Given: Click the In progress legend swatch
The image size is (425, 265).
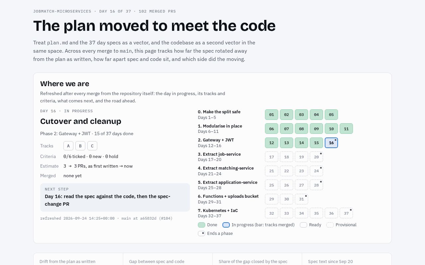Looking at the screenshot, I should (x=226, y=225).
